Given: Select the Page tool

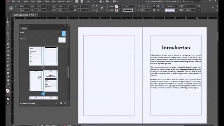Looking at the screenshot, I should (x=8, y=26).
